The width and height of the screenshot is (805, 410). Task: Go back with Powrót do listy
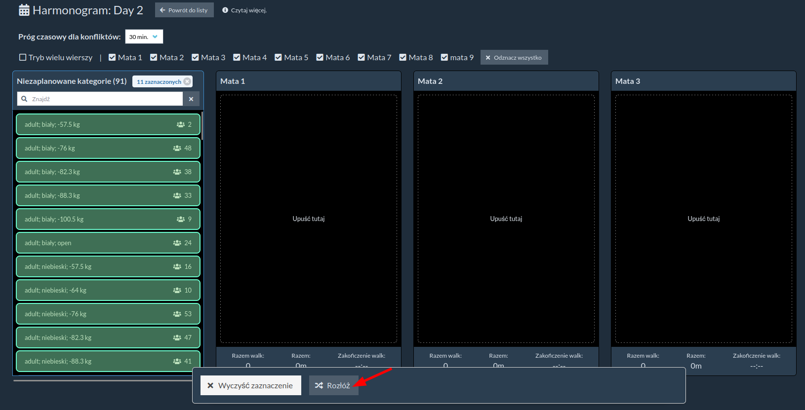[x=184, y=10]
